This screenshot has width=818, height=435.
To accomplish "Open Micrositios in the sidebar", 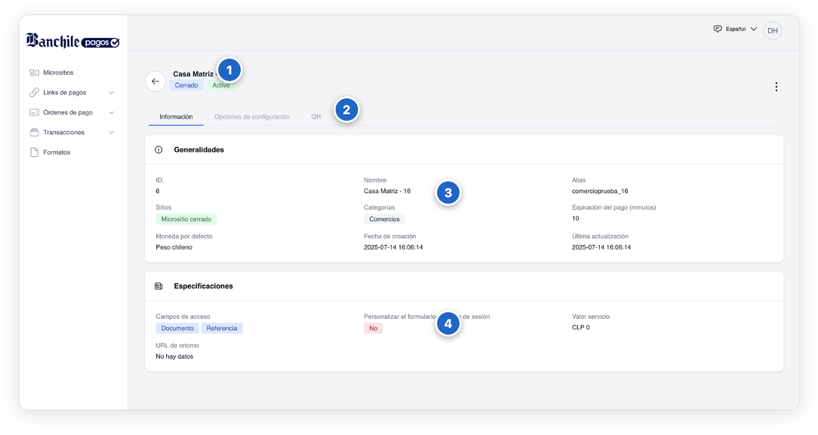I will (58, 73).
